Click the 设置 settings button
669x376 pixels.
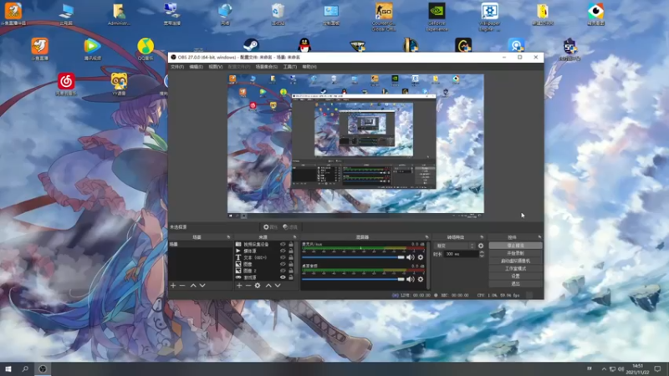pos(515,276)
